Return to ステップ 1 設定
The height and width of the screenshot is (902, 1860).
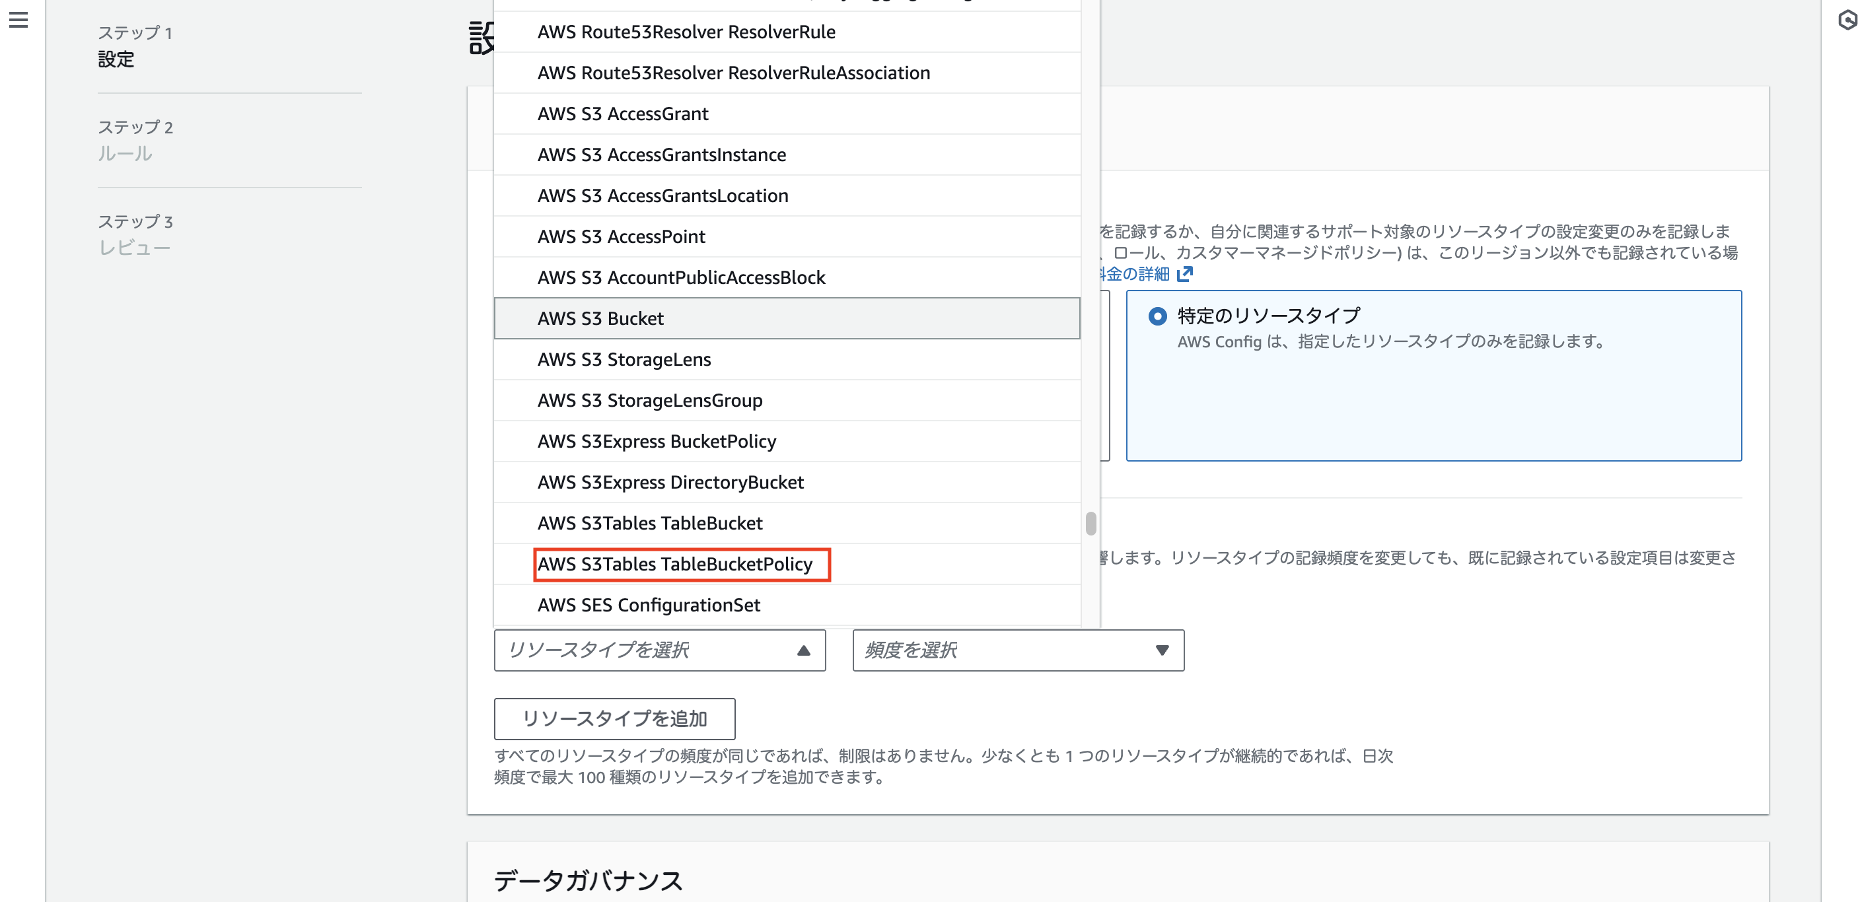coord(116,60)
